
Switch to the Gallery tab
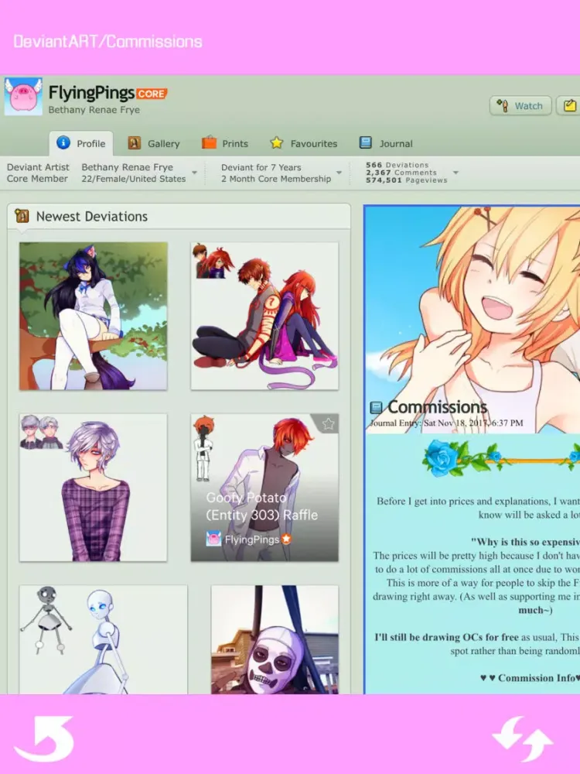click(154, 144)
